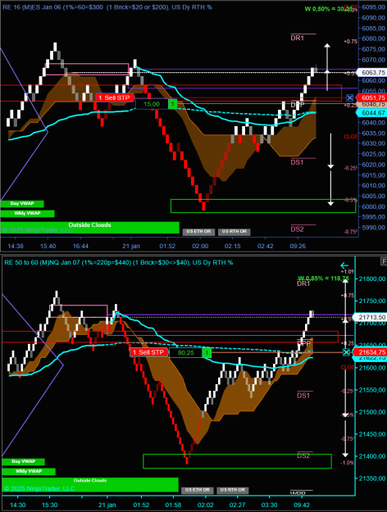Click the 80,25 order price box
The image size is (387, 512).
click(185, 352)
